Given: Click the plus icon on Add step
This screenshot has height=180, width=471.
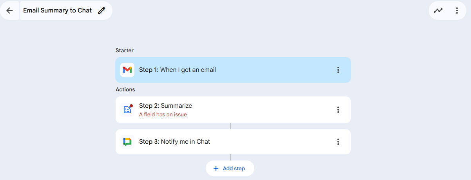Looking at the screenshot, I should [216, 168].
